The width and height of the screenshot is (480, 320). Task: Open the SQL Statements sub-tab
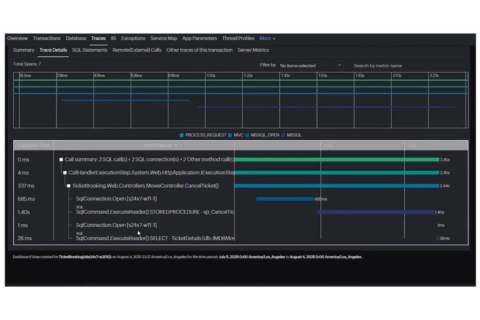coord(90,50)
